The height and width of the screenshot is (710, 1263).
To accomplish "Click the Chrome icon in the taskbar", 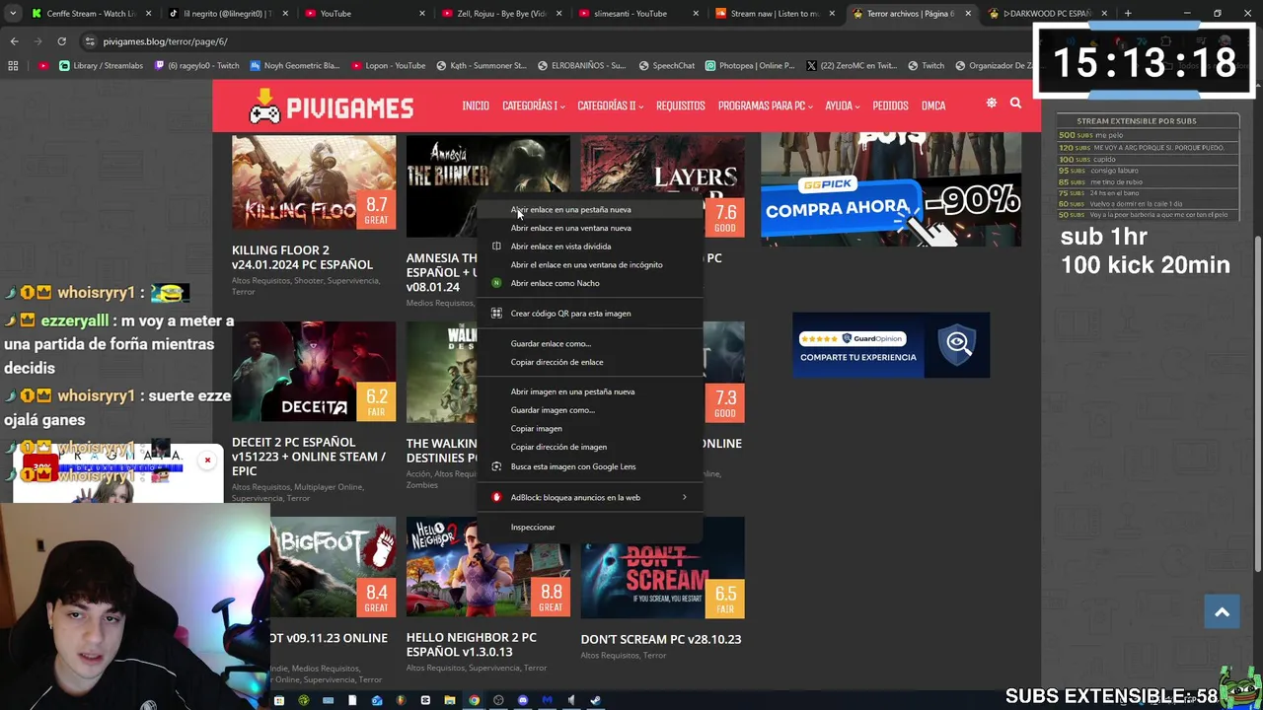I will (474, 700).
